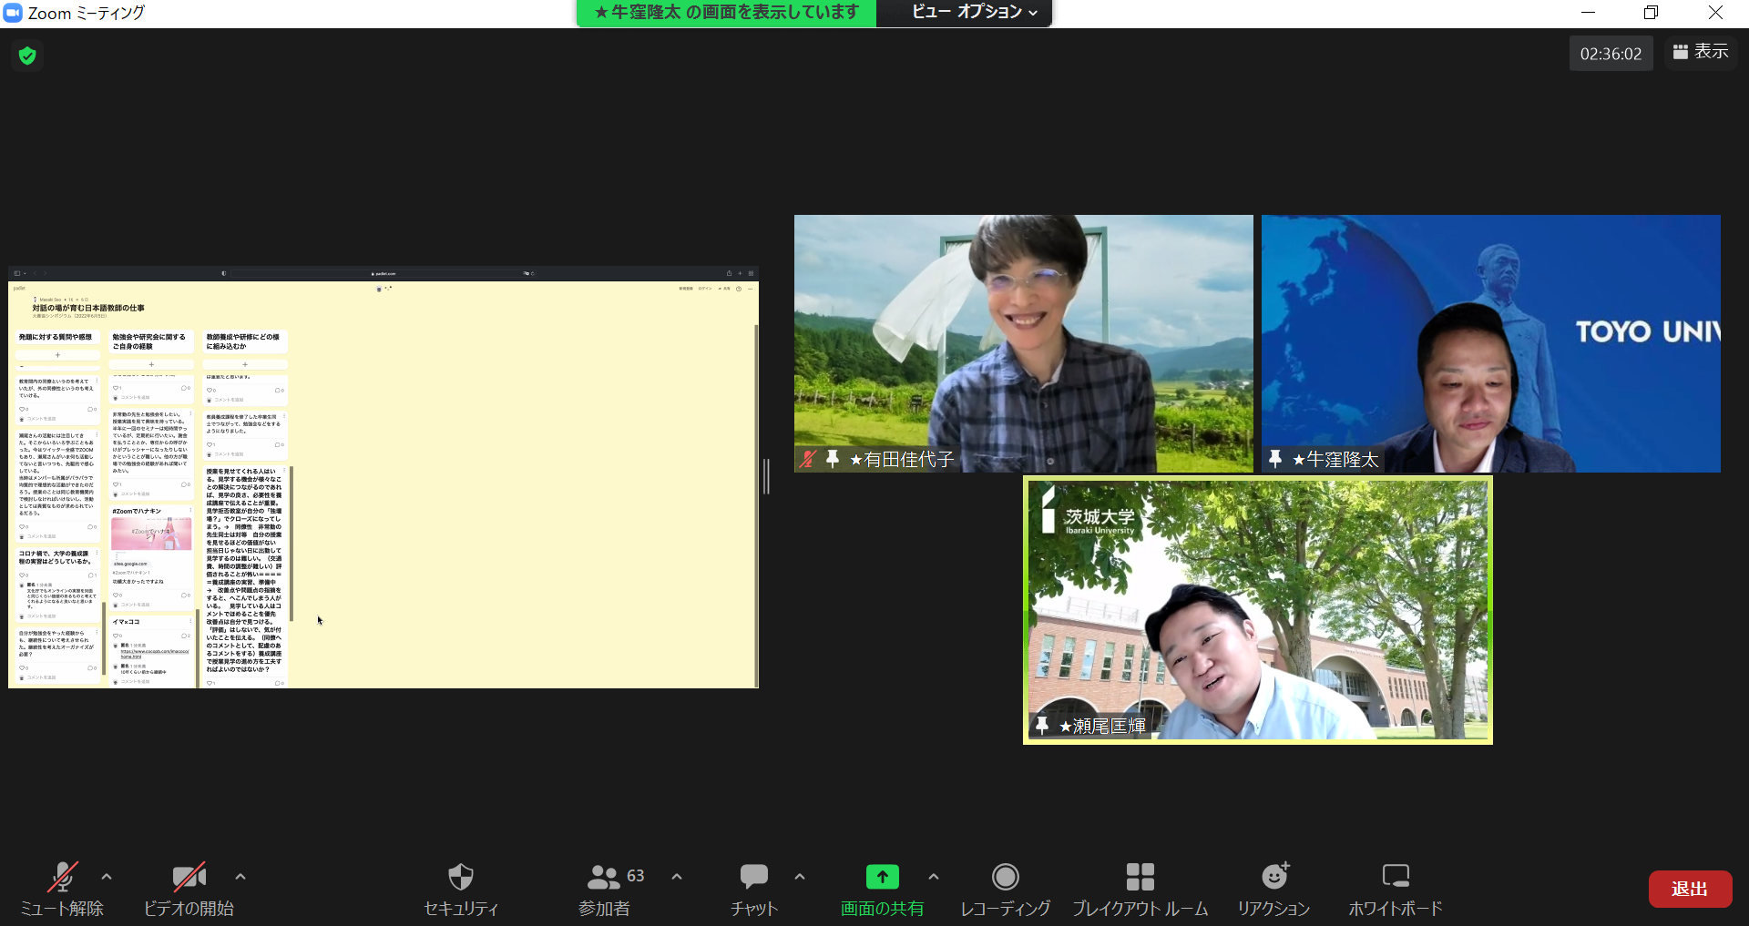1749x926 pixels.
Task: Open the Participants panel
Action: (x=604, y=878)
